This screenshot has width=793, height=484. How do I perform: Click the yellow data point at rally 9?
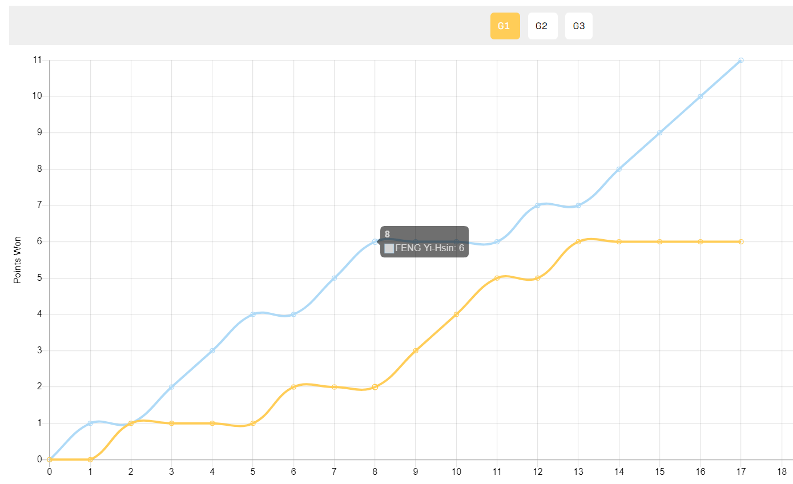[x=416, y=350]
